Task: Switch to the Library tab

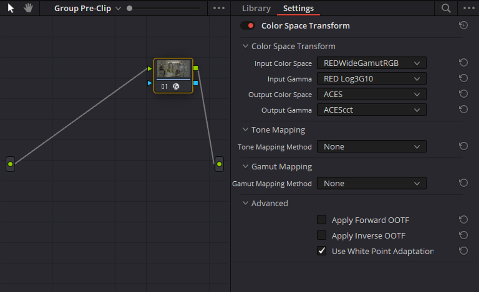Action: (256, 8)
